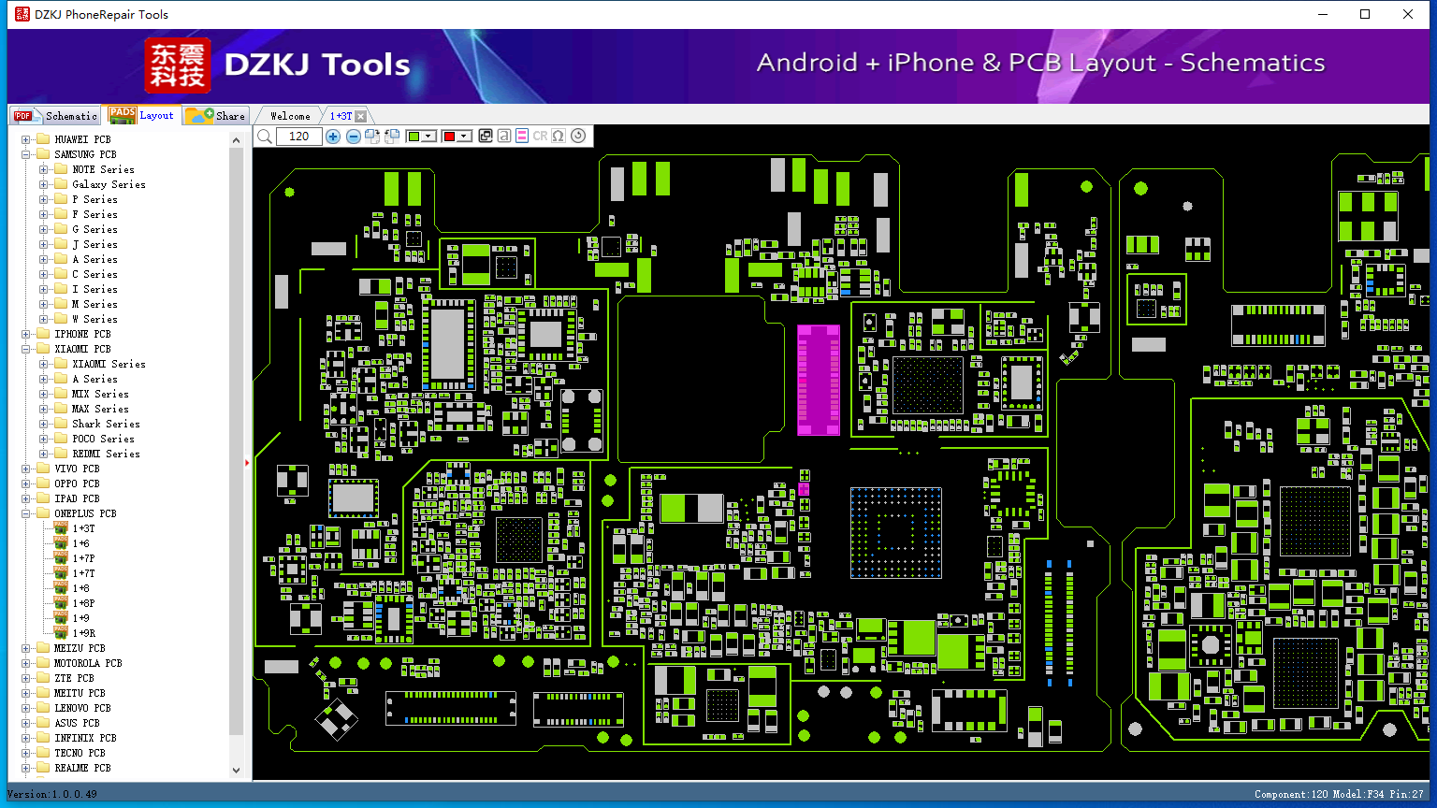Click the magnifier search icon in toolbar
The image size is (1437, 808).
click(265, 137)
